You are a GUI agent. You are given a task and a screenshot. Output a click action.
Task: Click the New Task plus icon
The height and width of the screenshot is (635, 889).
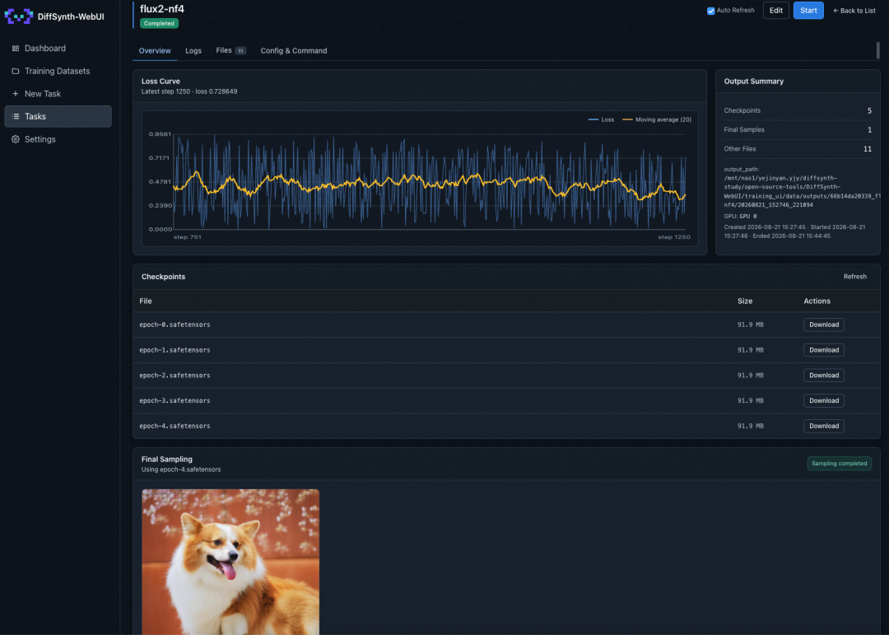(x=16, y=94)
